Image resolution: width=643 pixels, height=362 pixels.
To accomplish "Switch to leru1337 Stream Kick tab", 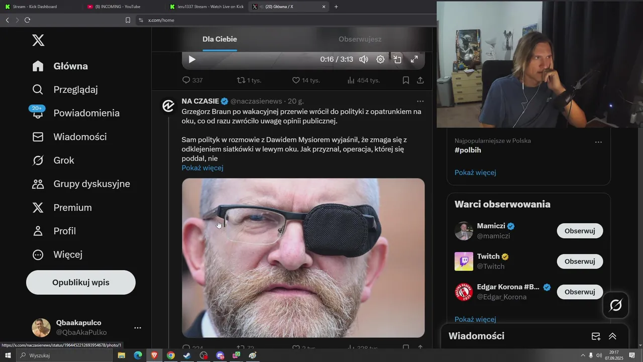I will point(206,7).
